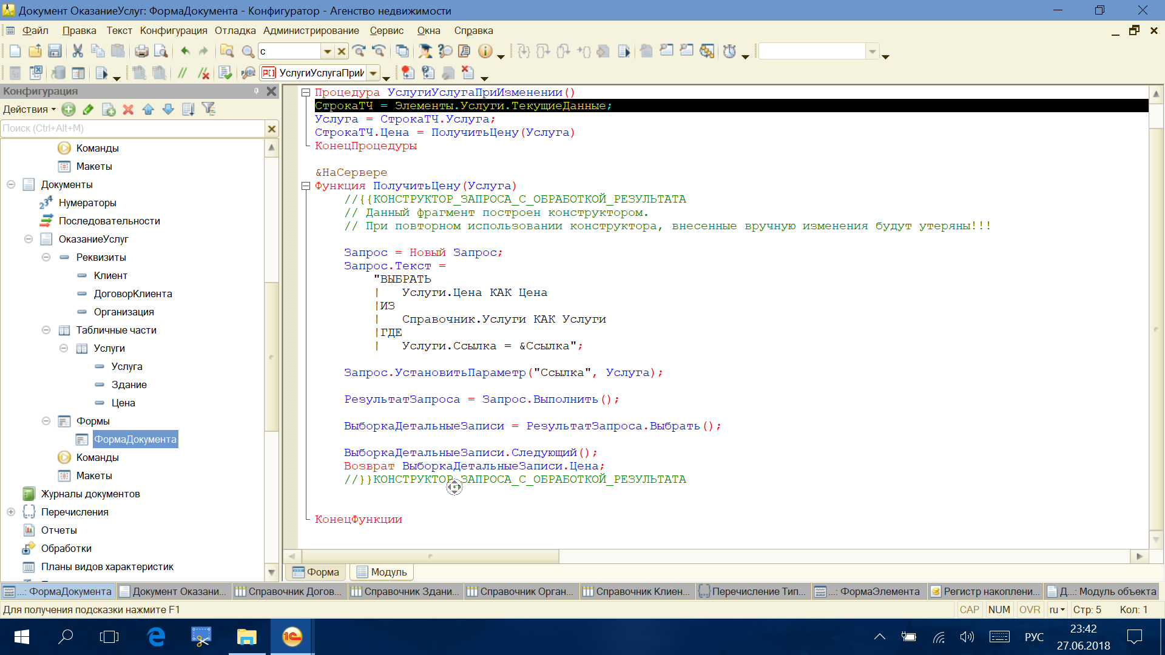Screen dimensions: 1165x655
Task: Collapse the Формы node
Action: click(46, 421)
